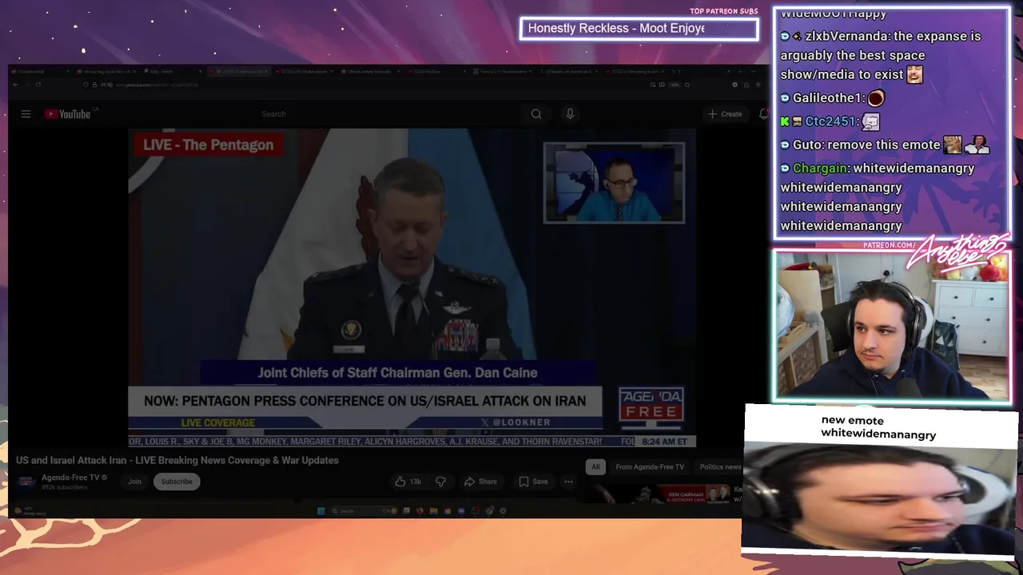Image resolution: width=1023 pixels, height=575 pixels.
Task: Click chat username Galileothe1
Action: (x=826, y=98)
